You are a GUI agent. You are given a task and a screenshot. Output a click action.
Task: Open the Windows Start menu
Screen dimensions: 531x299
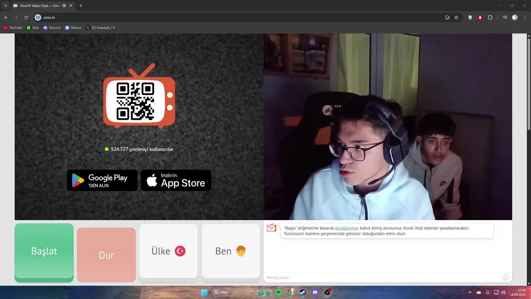204,292
